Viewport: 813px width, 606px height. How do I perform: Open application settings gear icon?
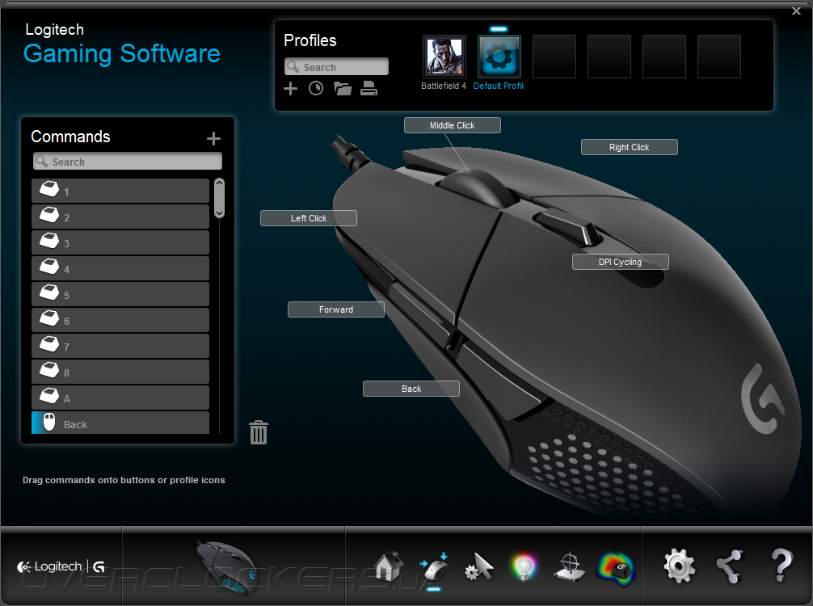pos(679,566)
